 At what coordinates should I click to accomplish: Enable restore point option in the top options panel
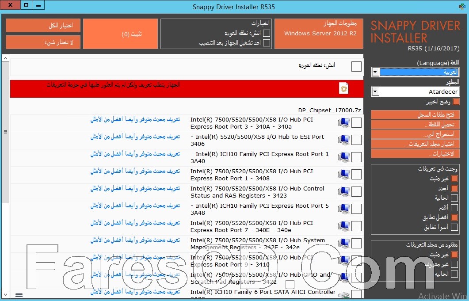coord(267,33)
